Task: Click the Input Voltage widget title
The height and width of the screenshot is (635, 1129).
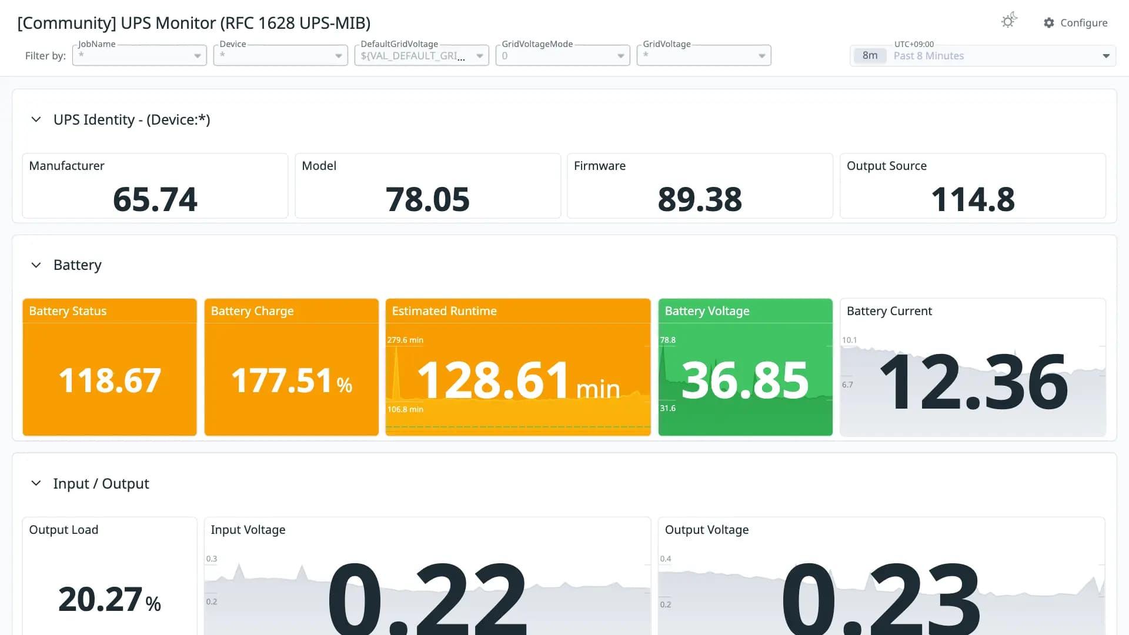Action: [x=248, y=530]
